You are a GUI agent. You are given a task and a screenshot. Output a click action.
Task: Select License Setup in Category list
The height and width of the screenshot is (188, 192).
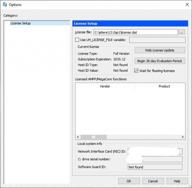click(x=21, y=23)
